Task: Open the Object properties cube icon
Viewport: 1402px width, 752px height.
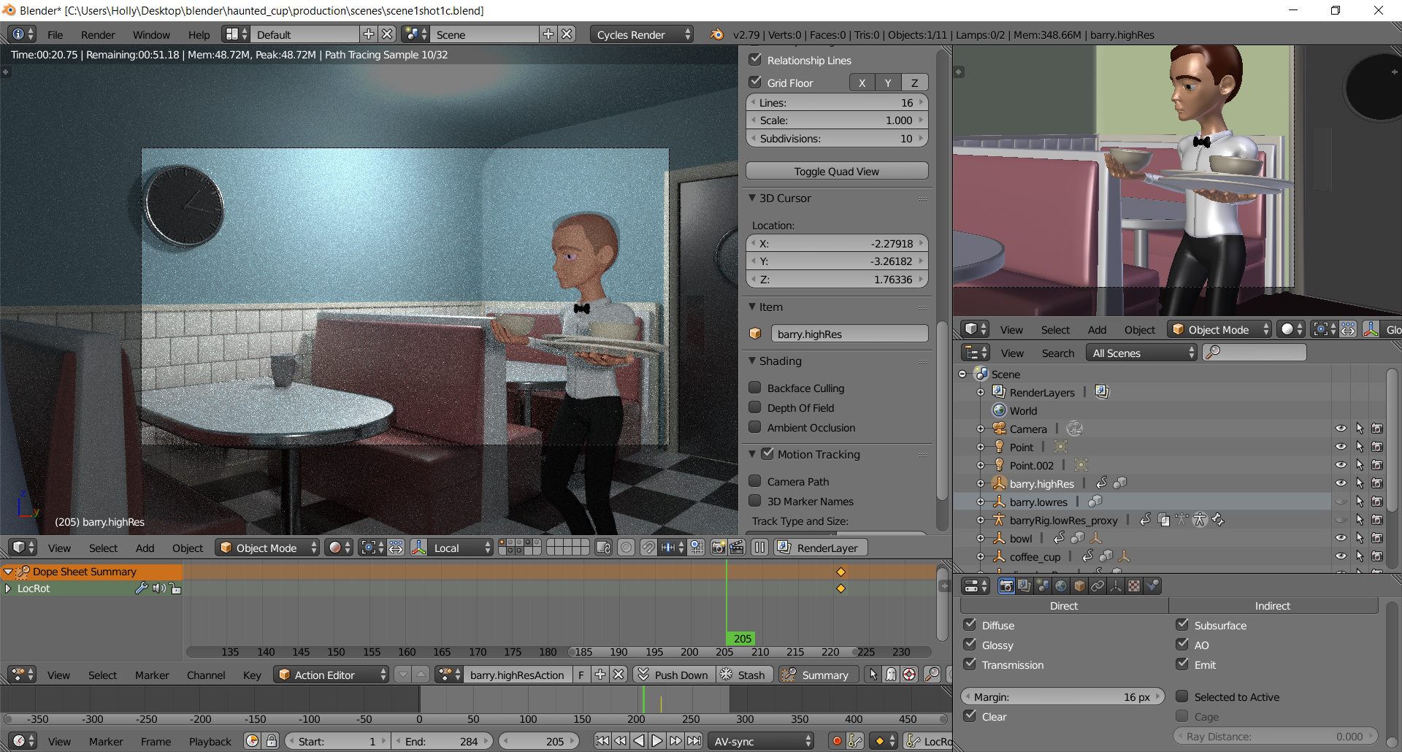Action: (x=1079, y=586)
